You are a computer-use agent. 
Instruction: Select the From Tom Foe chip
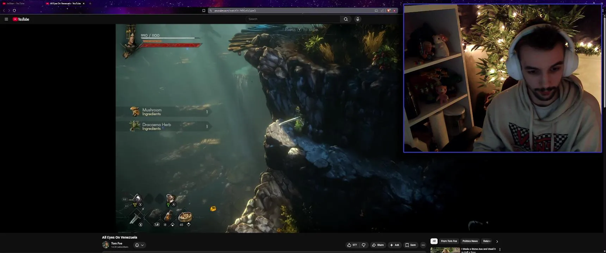[449, 241]
